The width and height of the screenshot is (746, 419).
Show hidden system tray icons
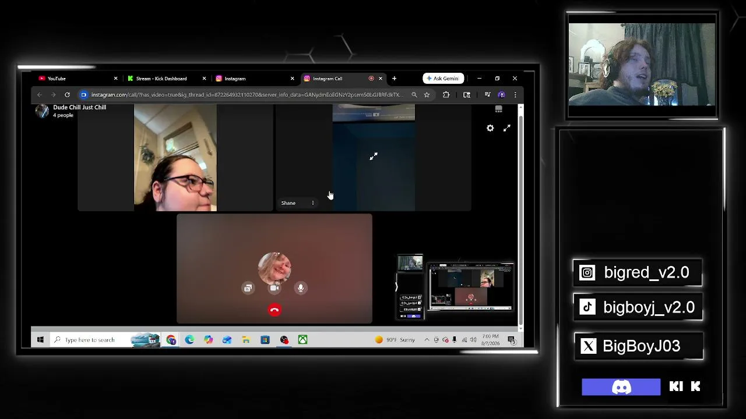(427, 340)
